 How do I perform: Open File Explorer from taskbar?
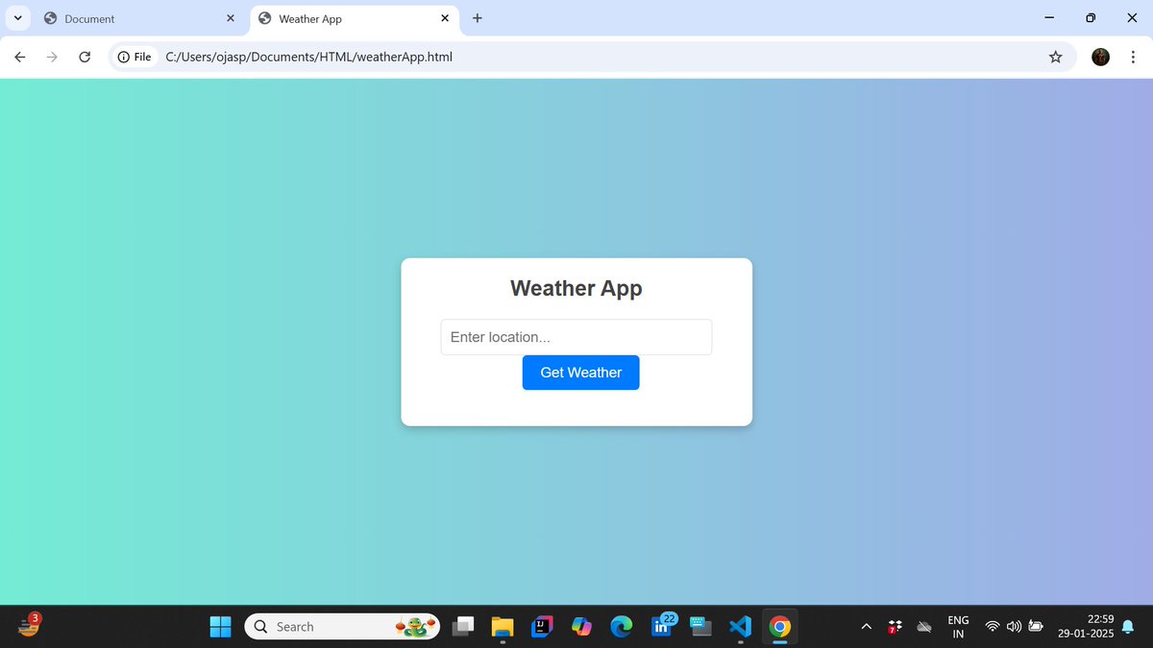click(503, 627)
